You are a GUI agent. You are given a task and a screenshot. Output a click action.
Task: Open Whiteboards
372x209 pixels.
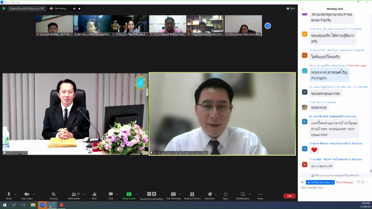pyautogui.click(x=243, y=195)
